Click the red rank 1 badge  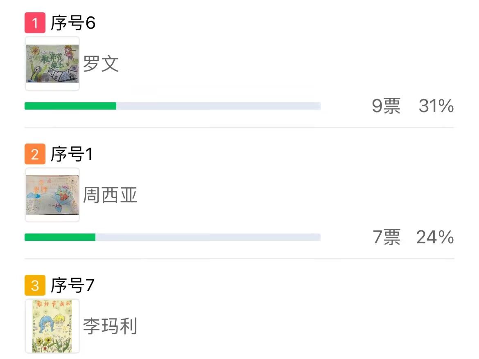[x=35, y=23]
